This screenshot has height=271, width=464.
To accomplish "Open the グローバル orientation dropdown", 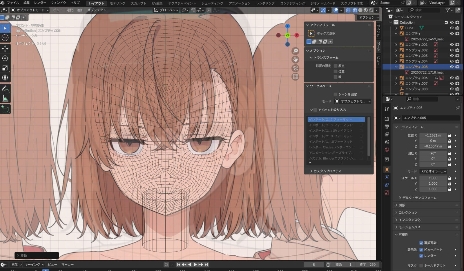I will click(x=166, y=10).
